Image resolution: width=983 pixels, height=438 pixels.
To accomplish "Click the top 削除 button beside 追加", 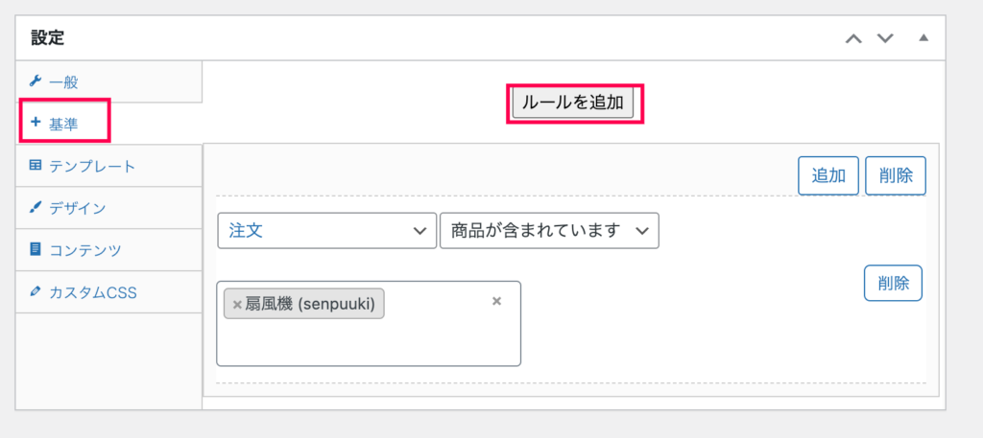I will pyautogui.click(x=896, y=175).
